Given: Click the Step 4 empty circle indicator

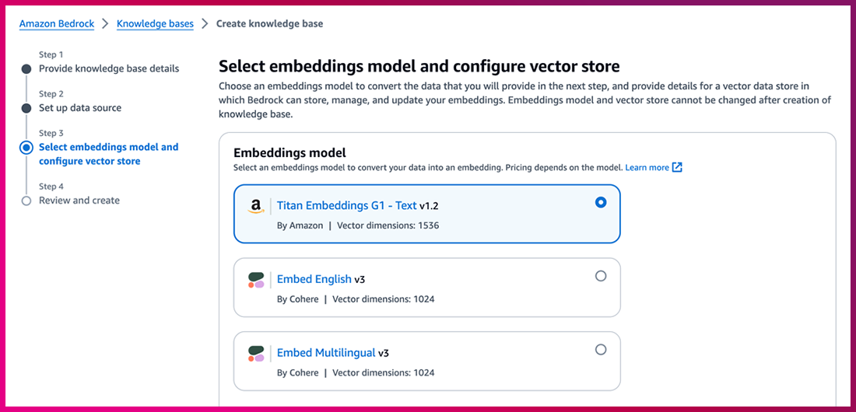Looking at the screenshot, I should (26, 201).
